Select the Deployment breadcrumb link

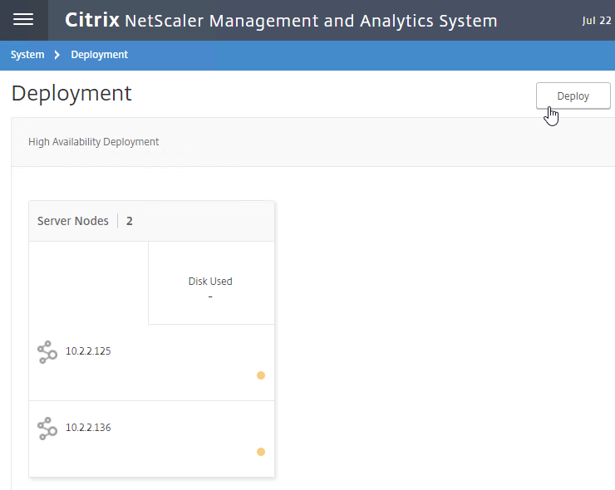[99, 55]
